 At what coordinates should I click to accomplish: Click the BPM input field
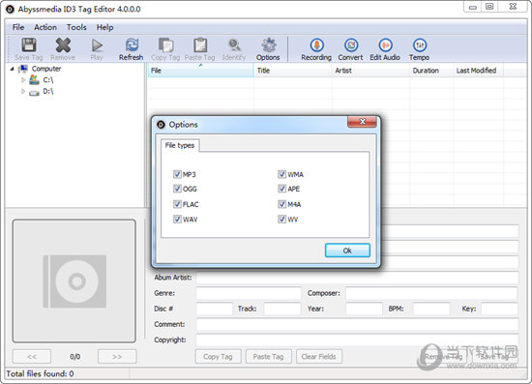tap(431, 309)
